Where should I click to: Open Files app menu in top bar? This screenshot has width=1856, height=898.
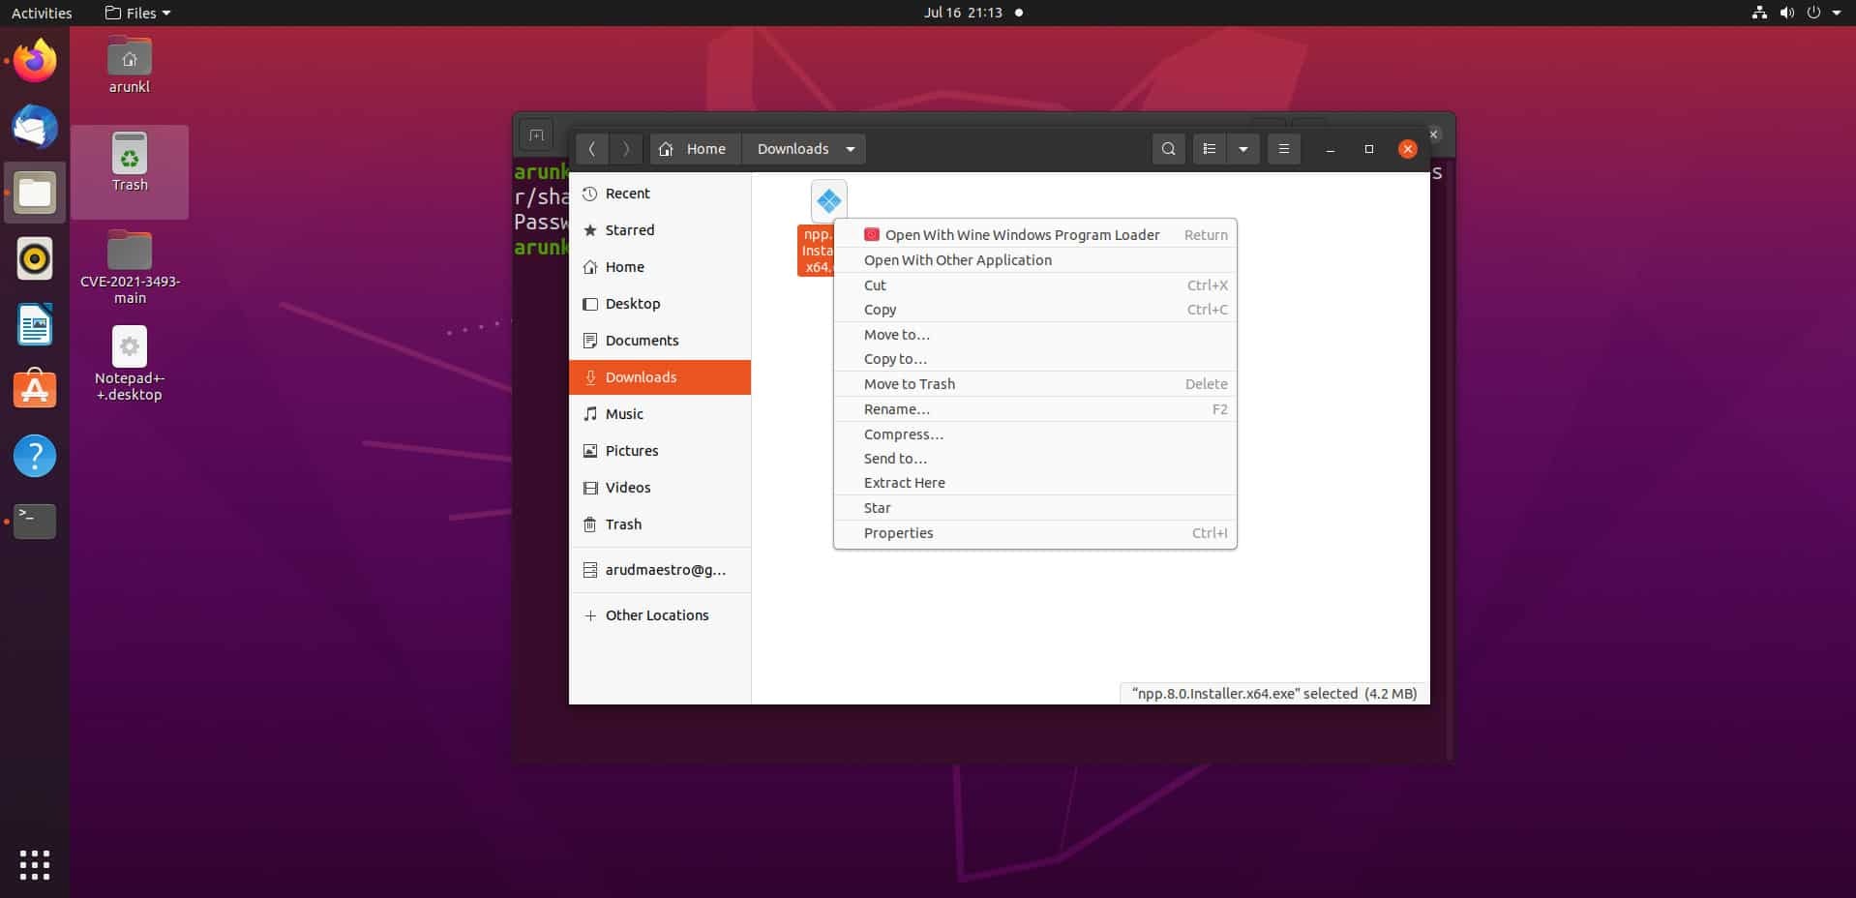coord(138,13)
